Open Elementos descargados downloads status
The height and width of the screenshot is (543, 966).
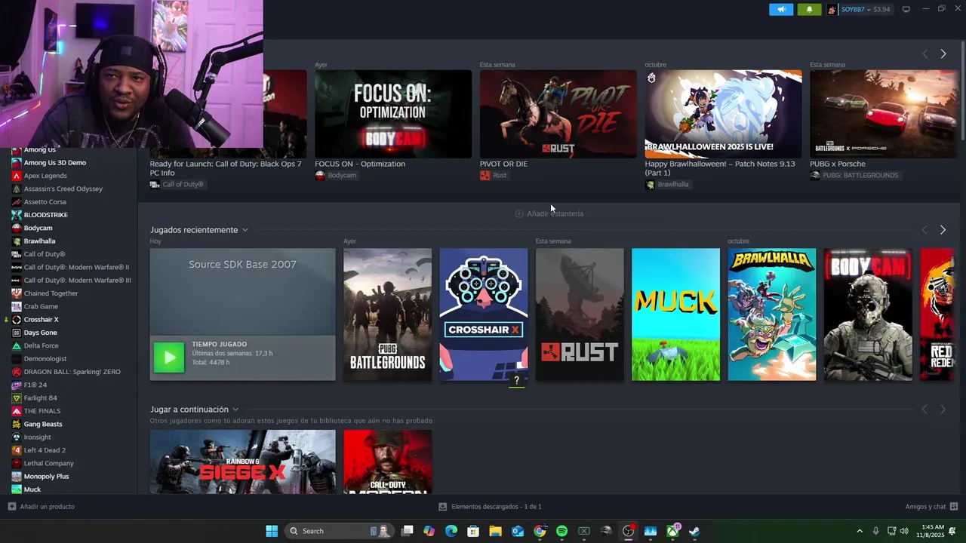tap(491, 506)
